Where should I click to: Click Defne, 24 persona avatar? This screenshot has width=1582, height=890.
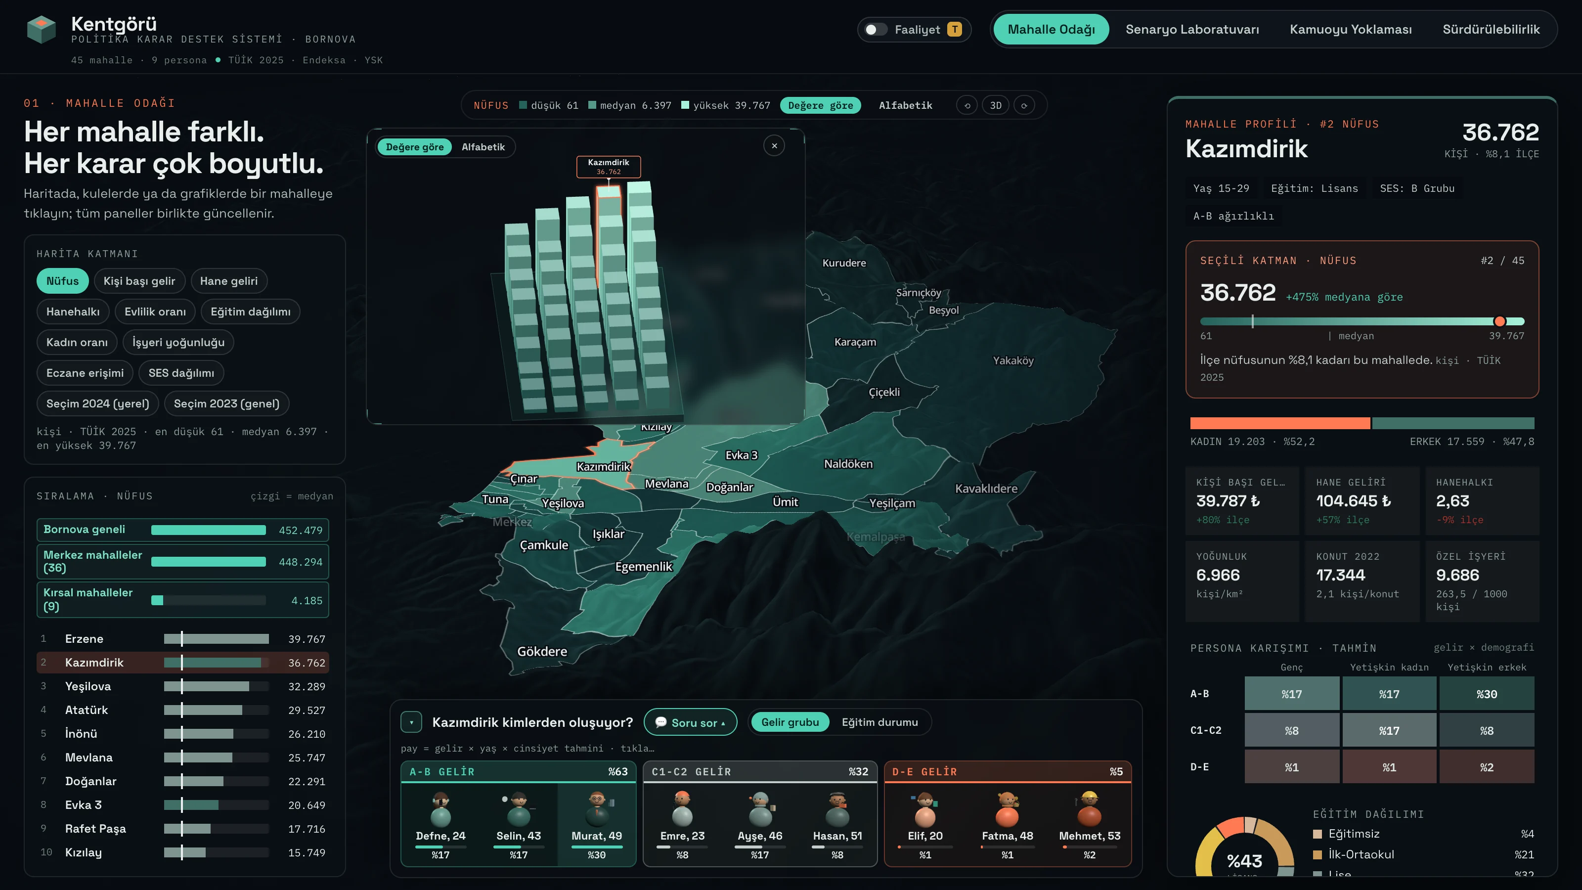[440, 809]
